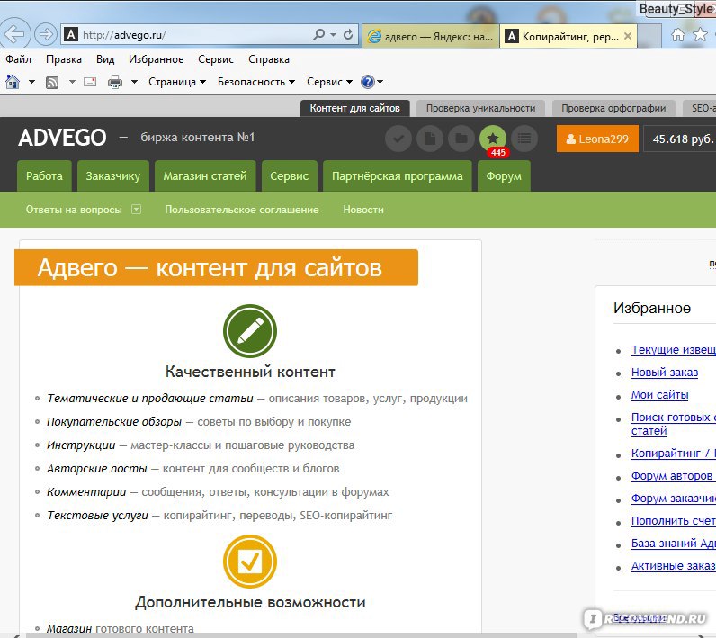Select the Контент для сайтов tab

coord(354,108)
